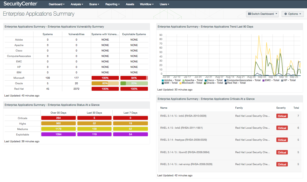Toggle Microsoft - Total legend entry
Image resolution: width=307 pixels, height=182 pixels.
[x=191, y=83]
